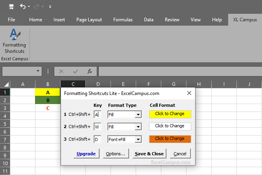Click cell B3 with red C

pyautogui.click(x=48, y=108)
